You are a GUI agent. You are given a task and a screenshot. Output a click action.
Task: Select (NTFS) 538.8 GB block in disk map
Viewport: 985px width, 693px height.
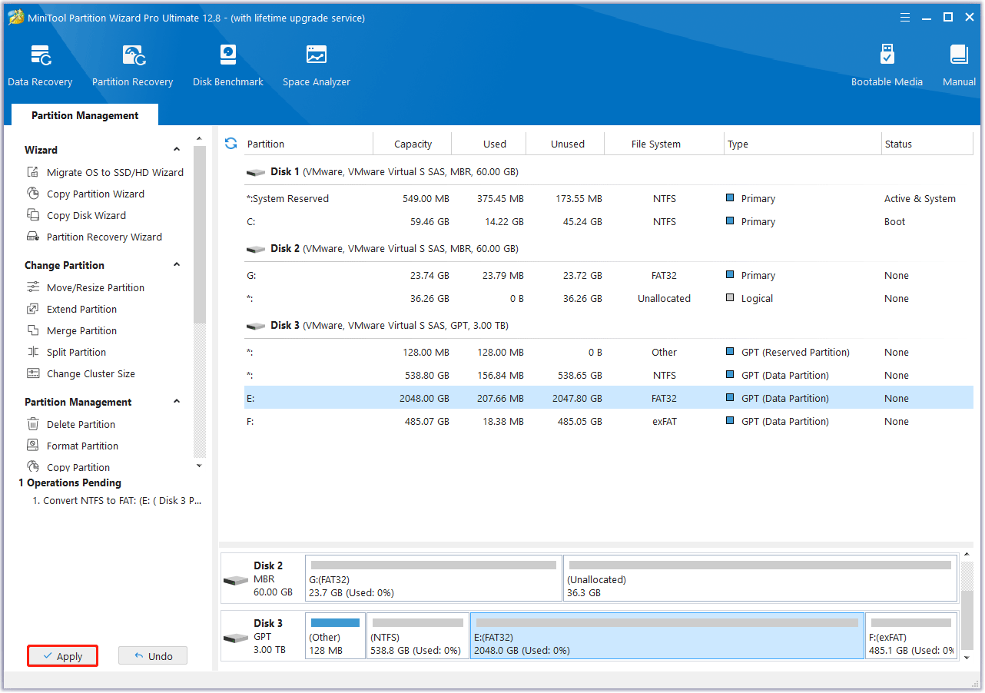click(417, 635)
